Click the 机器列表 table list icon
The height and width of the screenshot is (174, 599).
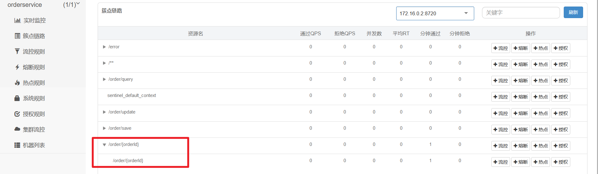17,145
